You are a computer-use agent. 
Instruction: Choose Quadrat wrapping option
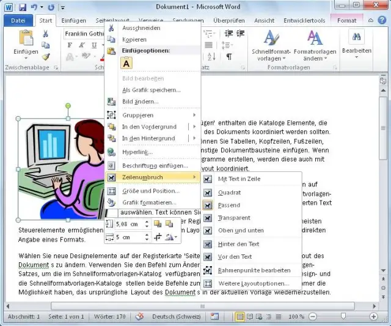pos(251,193)
